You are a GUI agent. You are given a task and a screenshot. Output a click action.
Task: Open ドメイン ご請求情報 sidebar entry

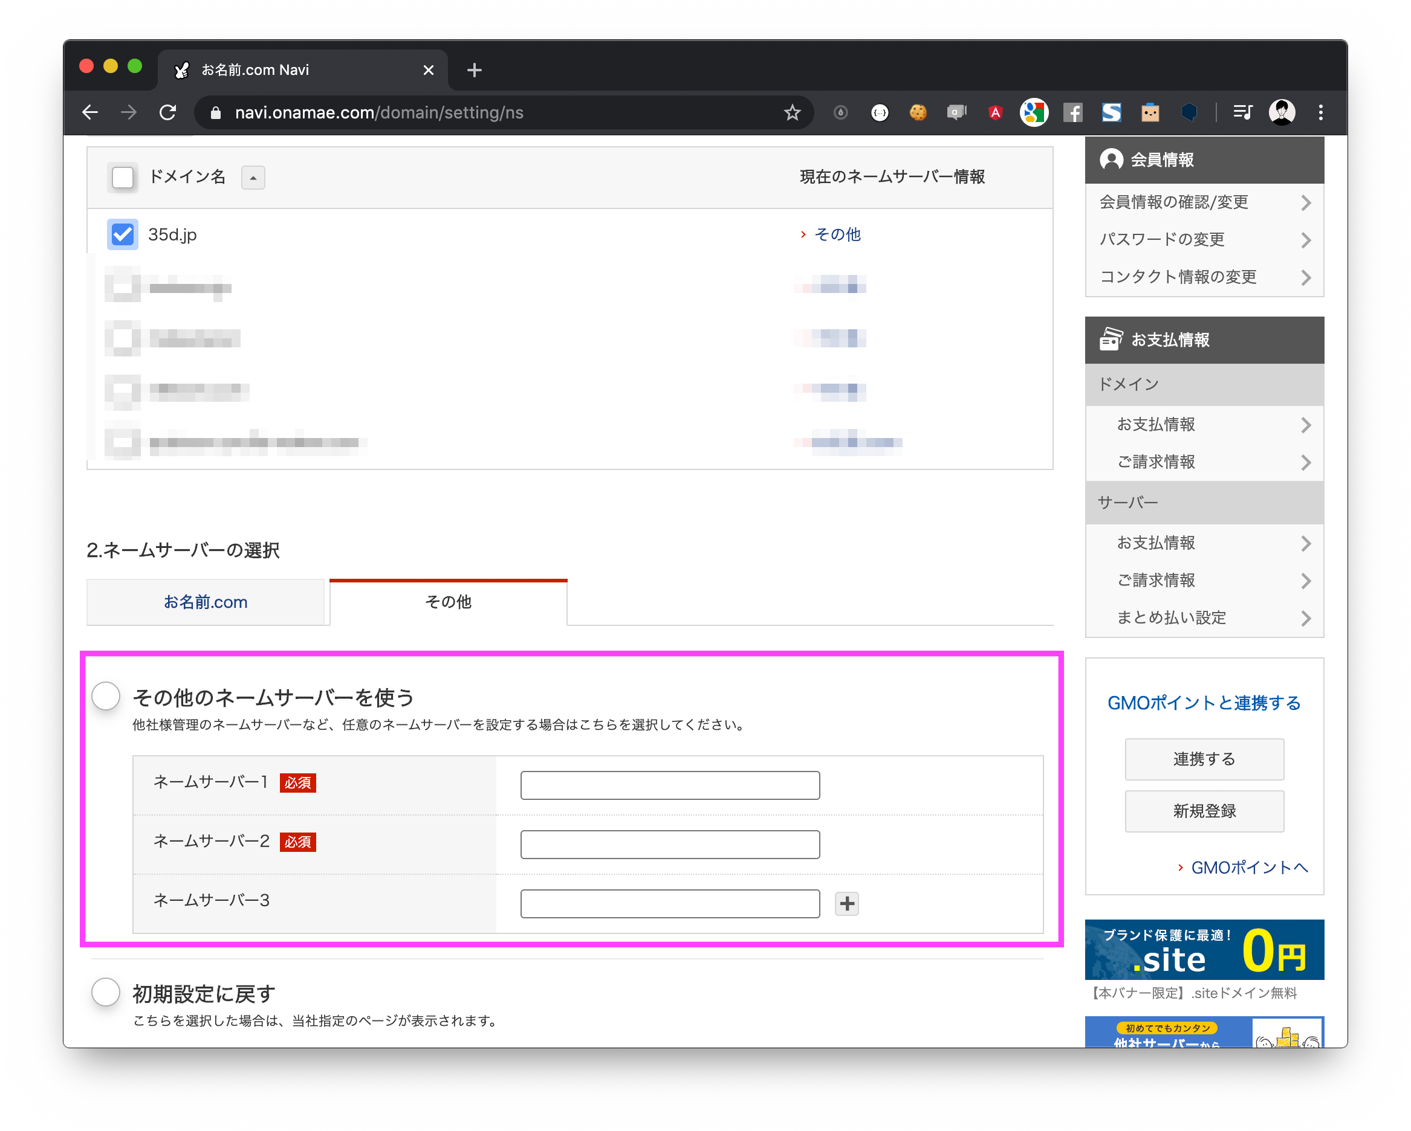tap(1204, 462)
